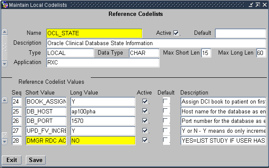Screen dimensions: 269x168
Task: Click Seq field 28
Action: click(x=17, y=141)
